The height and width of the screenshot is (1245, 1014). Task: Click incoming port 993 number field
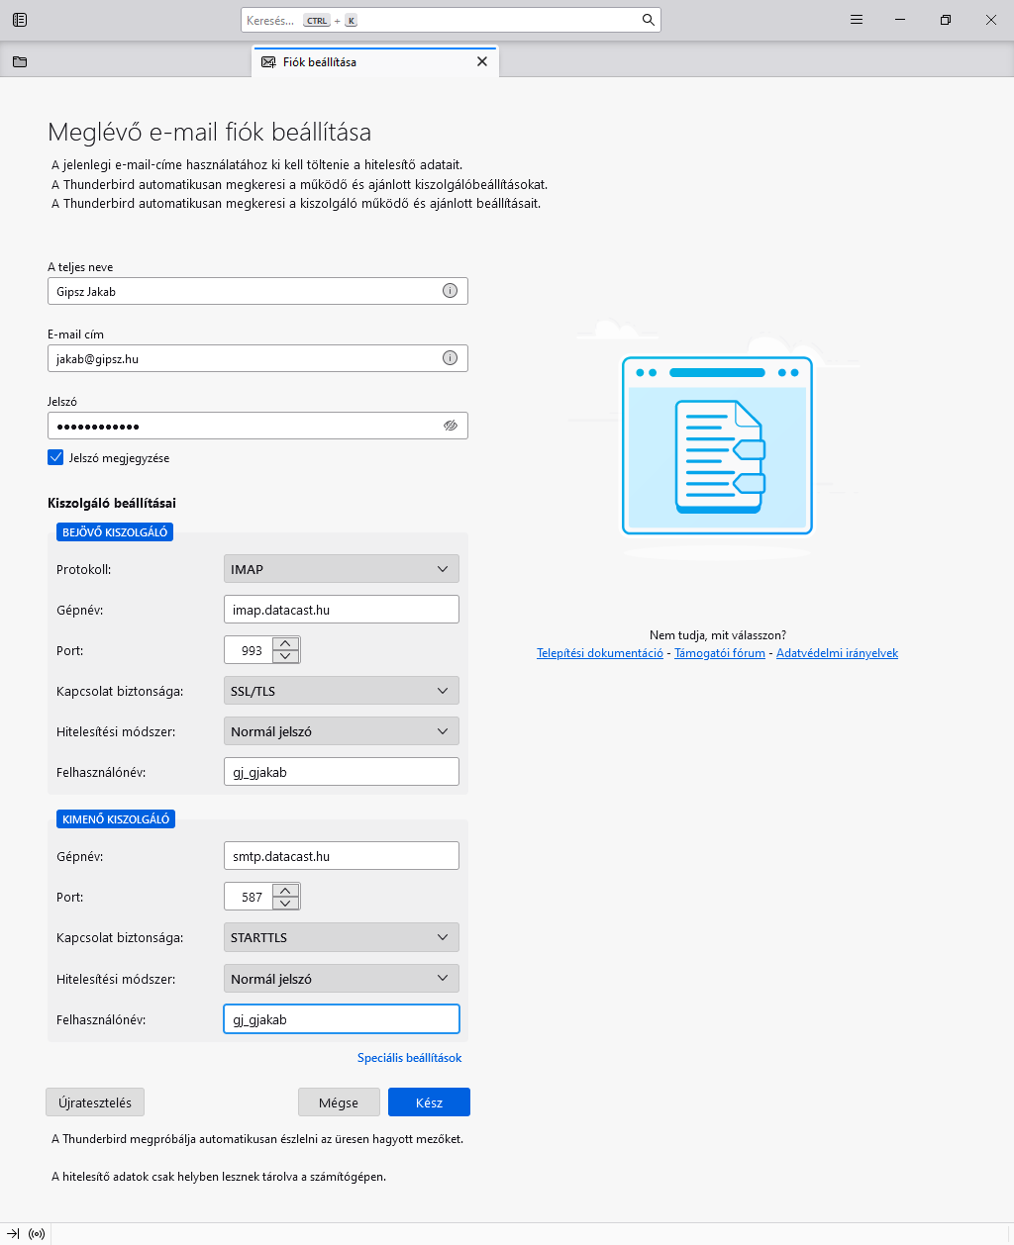coord(249,650)
